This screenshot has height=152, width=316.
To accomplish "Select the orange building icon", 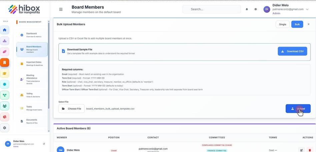I will click(x=5, y=63).
